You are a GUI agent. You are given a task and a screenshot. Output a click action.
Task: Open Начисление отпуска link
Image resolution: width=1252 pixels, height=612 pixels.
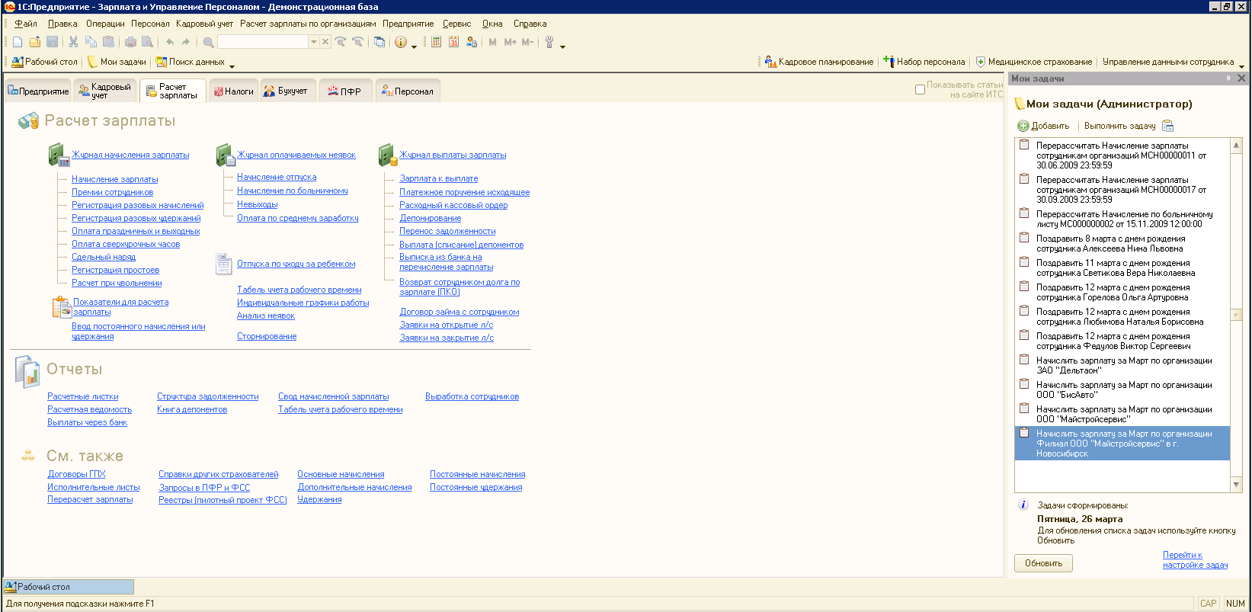(277, 177)
